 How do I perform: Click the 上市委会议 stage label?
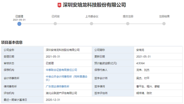click(x=92, y=16)
